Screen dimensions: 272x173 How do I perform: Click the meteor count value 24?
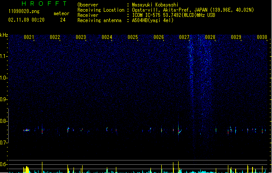pos(63,20)
